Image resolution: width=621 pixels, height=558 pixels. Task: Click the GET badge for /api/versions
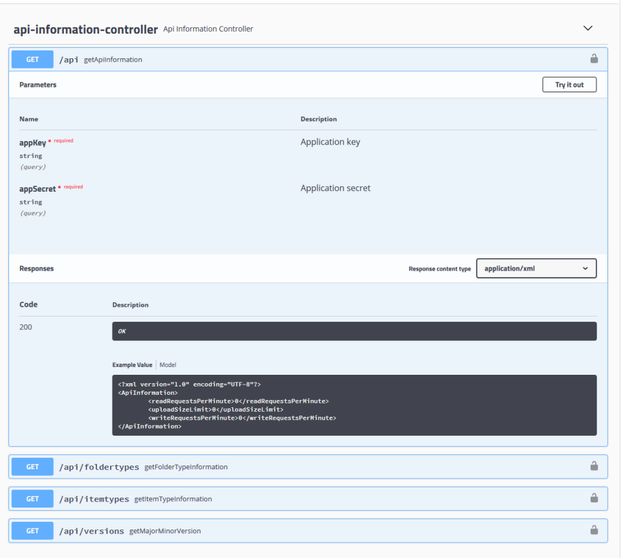pyautogui.click(x=32, y=530)
